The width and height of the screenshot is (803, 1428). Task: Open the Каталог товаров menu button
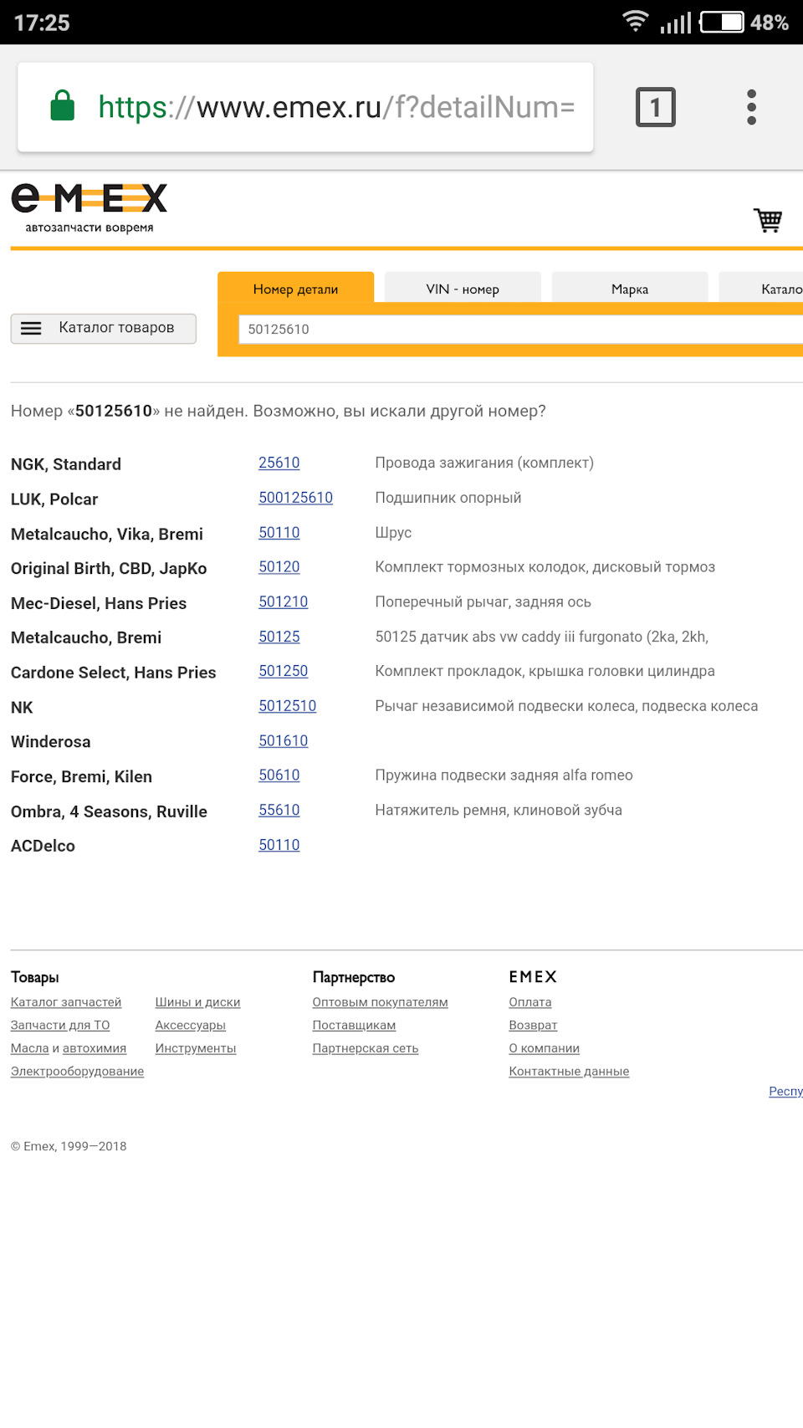click(104, 328)
